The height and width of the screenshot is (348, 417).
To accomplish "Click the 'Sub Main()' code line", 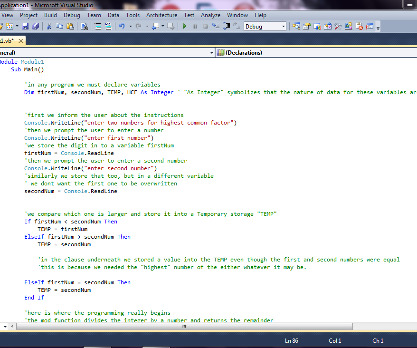I will click(28, 69).
